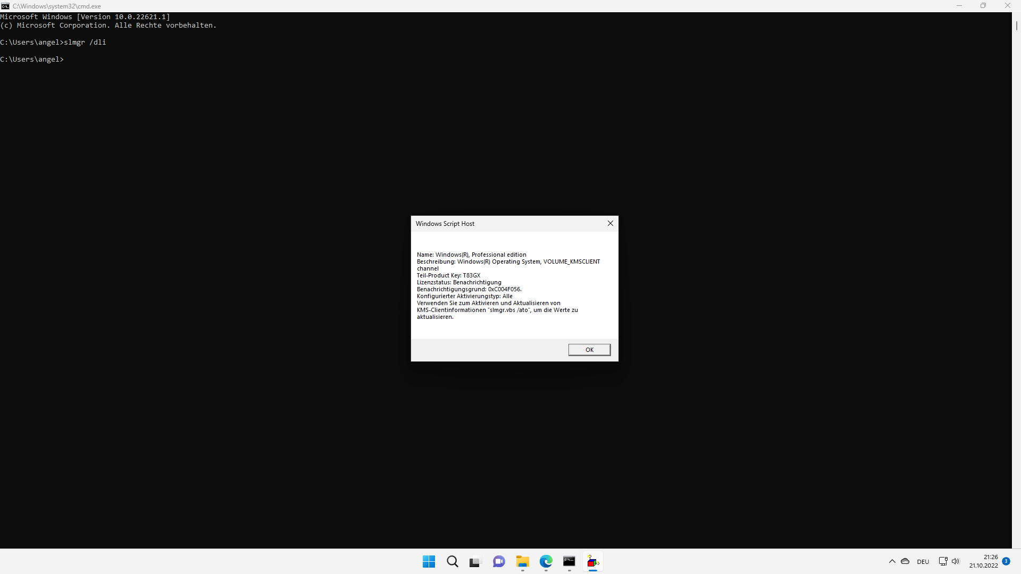
Task: Open Teams Chat from the taskbar
Action: click(499, 561)
